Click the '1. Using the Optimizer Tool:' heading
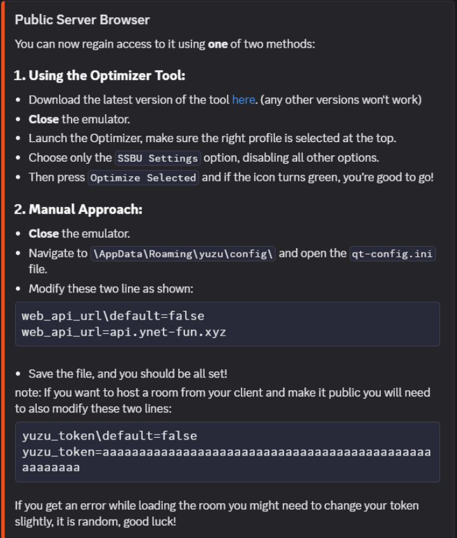 (x=100, y=75)
